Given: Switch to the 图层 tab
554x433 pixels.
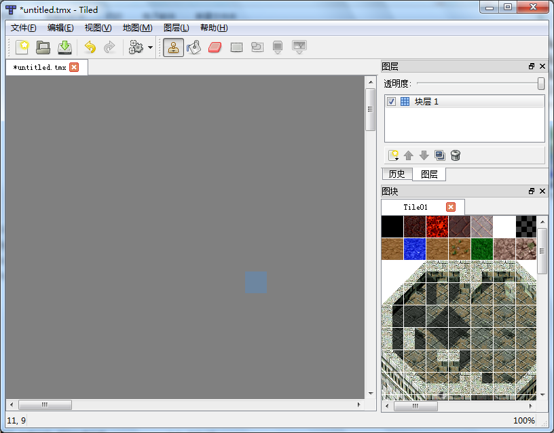Looking at the screenshot, I should tap(429, 174).
